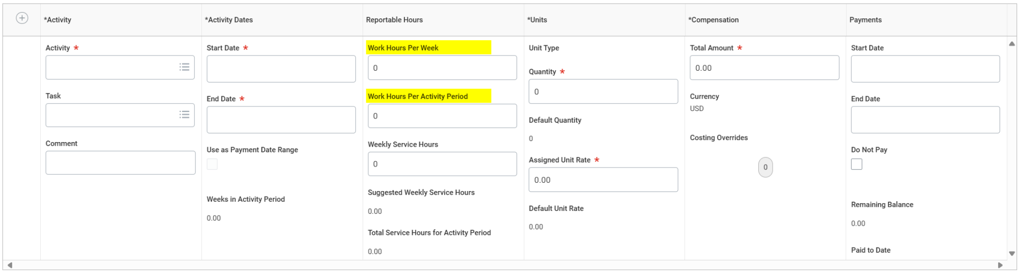The width and height of the screenshot is (1020, 273).
Task: Click the Quantity input field
Action: (x=603, y=92)
